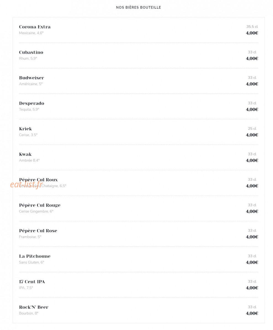Select the Rock'N' Beer item
273x330 pixels.
tap(34, 307)
